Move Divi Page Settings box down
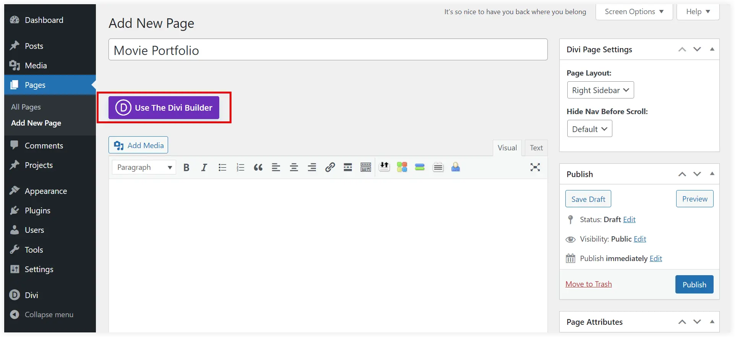Image resolution: width=735 pixels, height=337 pixels. tap(697, 50)
